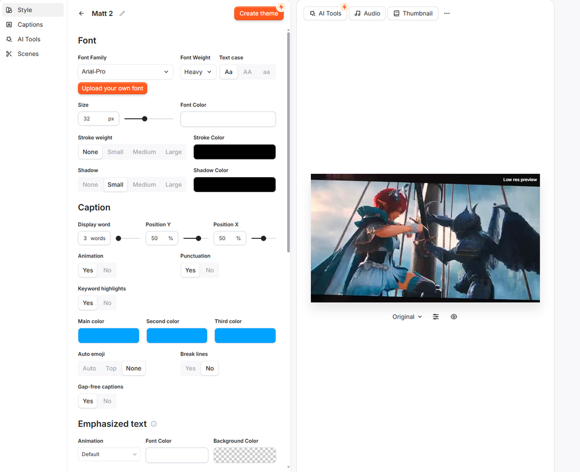
Task: Click the pencil icon to rename Matt 2
Action: tap(122, 14)
